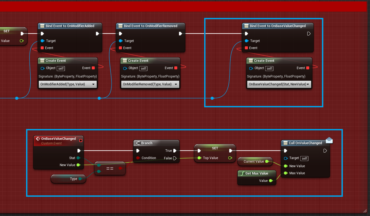The height and width of the screenshot is (216, 370).
Task: Click the red Condition pin on Branch
Action: click(138, 158)
